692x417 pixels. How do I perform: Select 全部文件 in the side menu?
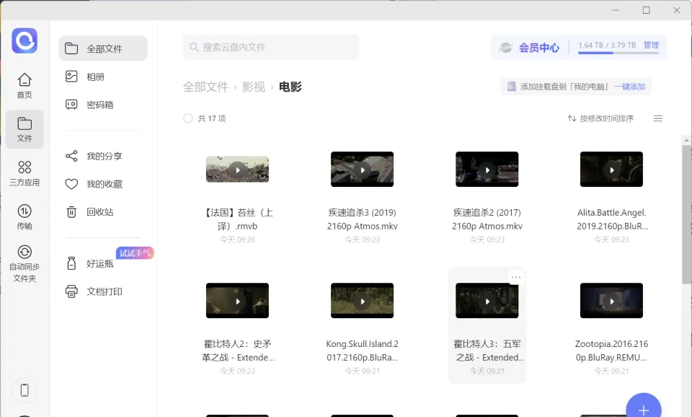click(103, 48)
